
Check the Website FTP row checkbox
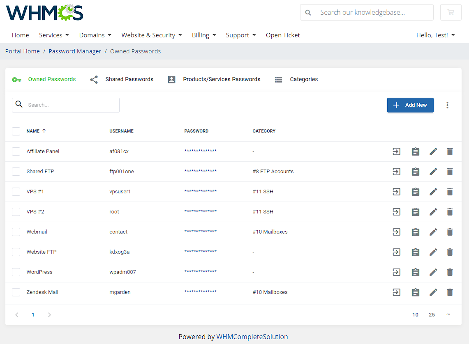click(x=16, y=252)
